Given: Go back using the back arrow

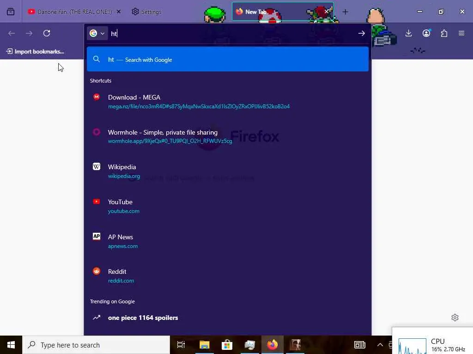Looking at the screenshot, I should click(12, 33).
